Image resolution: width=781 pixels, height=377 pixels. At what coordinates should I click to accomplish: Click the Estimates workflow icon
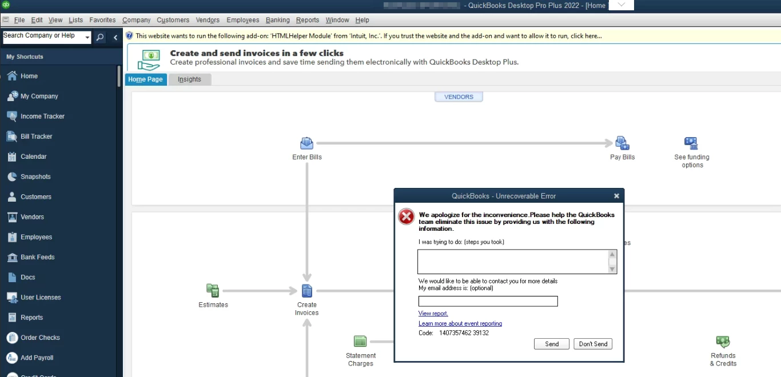213,291
